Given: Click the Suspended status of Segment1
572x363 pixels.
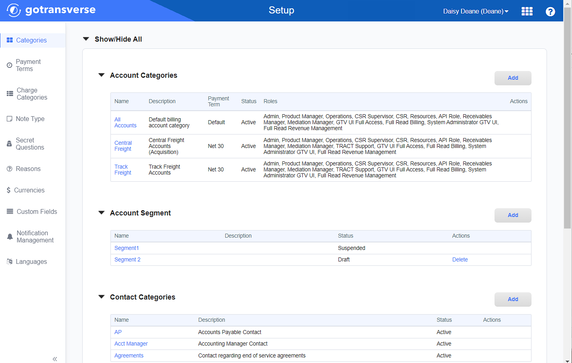Looking at the screenshot, I should [x=352, y=248].
